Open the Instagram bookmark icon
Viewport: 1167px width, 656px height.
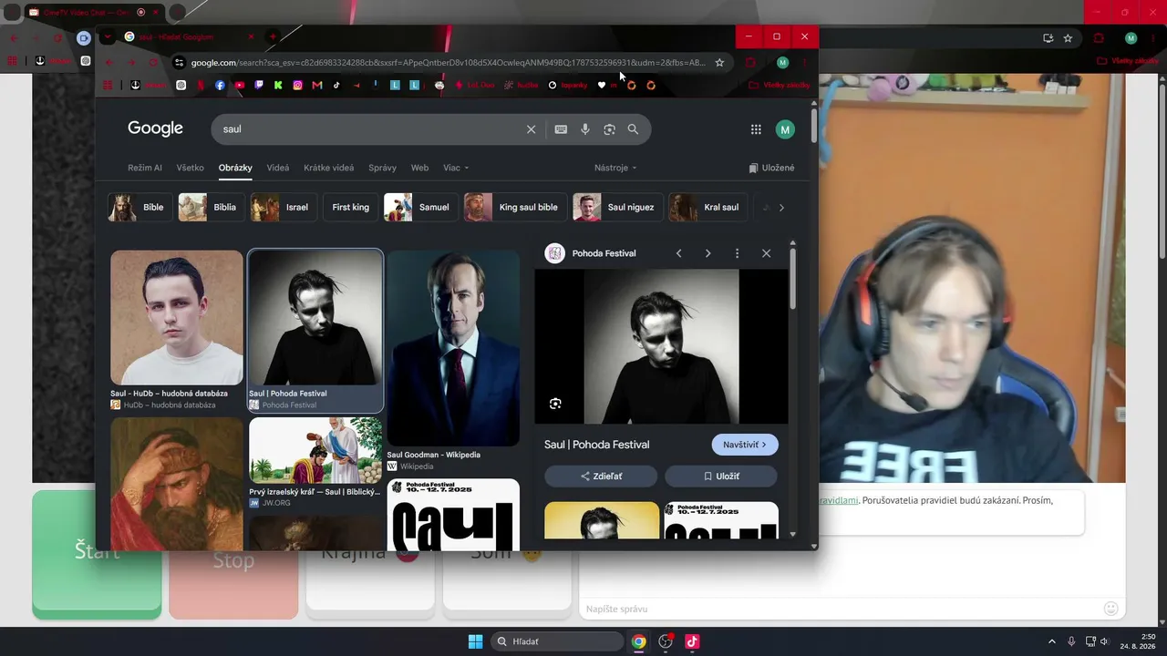(297, 86)
